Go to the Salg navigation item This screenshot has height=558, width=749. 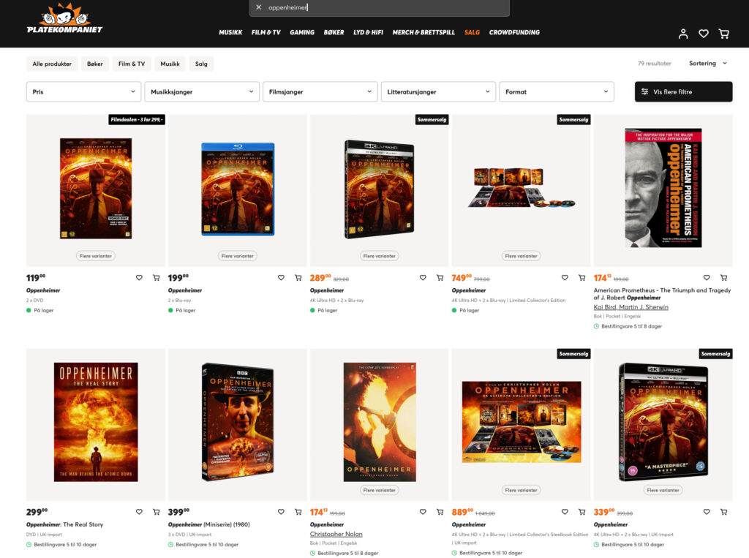click(x=472, y=32)
